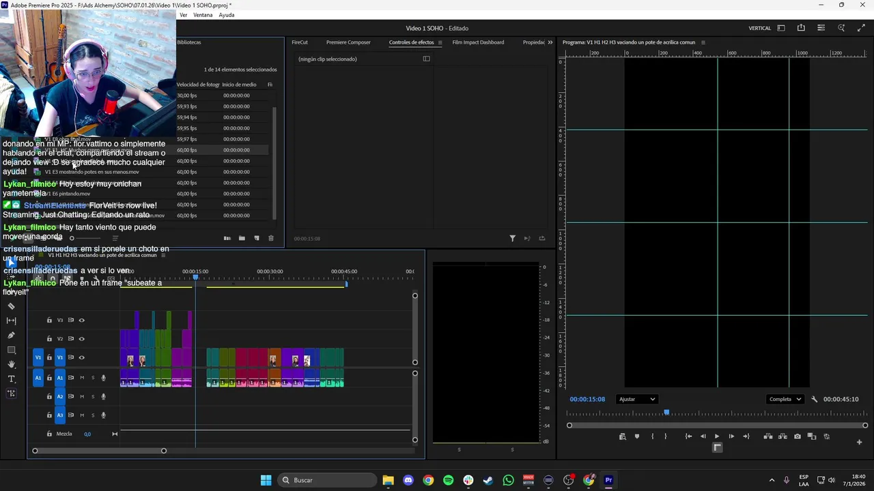Click the bottom highlighted tool under Type
Image resolution: width=874 pixels, height=491 pixels.
click(11, 393)
